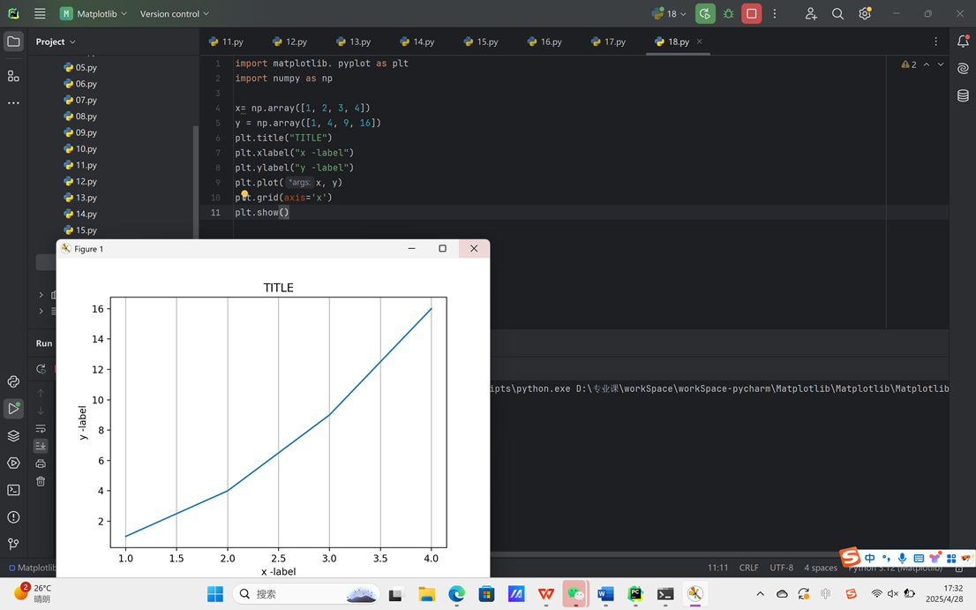Click the Matplotlib breadcrumb in status bar
Image resolution: width=976 pixels, height=610 pixels.
click(33, 568)
